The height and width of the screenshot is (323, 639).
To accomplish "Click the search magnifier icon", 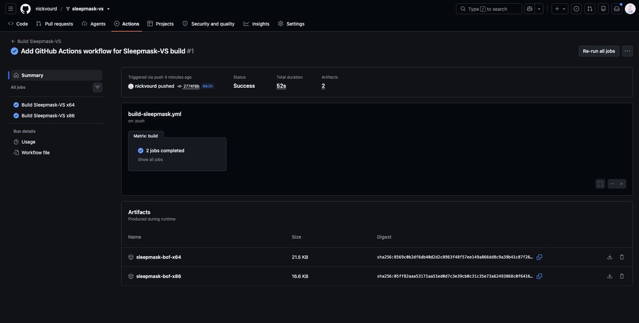I will (463, 9).
